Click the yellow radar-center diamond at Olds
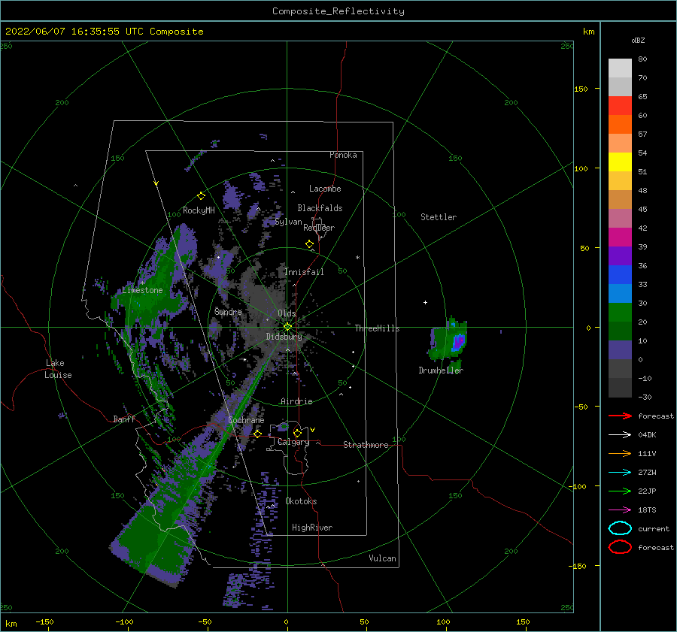 [x=287, y=327]
